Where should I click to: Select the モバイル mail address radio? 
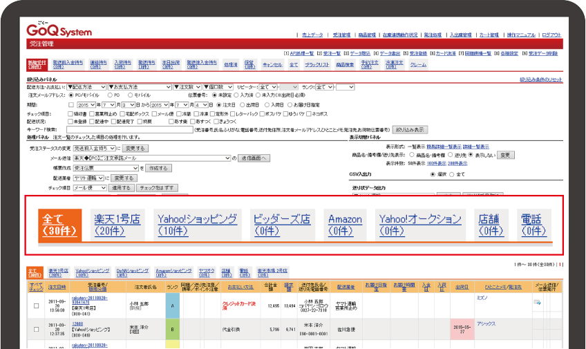130,95
